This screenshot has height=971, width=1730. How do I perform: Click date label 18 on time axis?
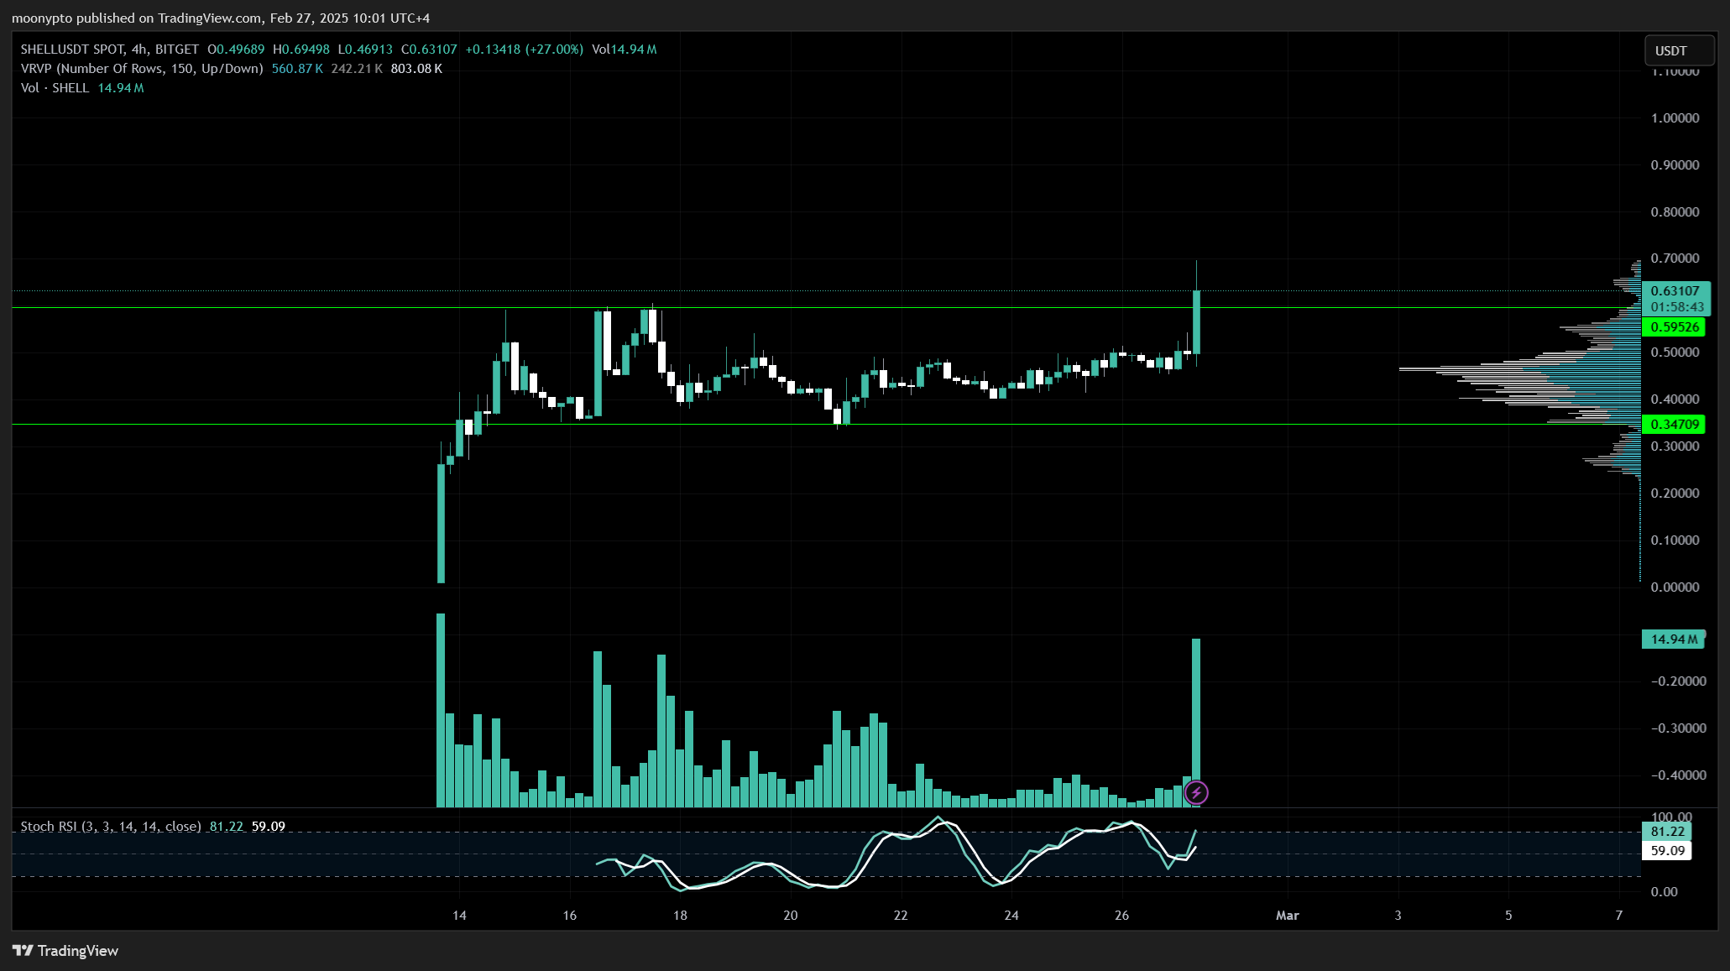click(x=680, y=916)
